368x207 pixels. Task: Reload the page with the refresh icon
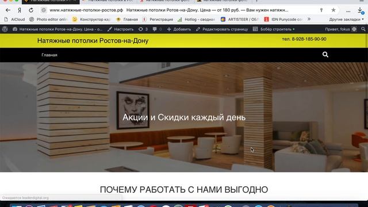pos(31,10)
